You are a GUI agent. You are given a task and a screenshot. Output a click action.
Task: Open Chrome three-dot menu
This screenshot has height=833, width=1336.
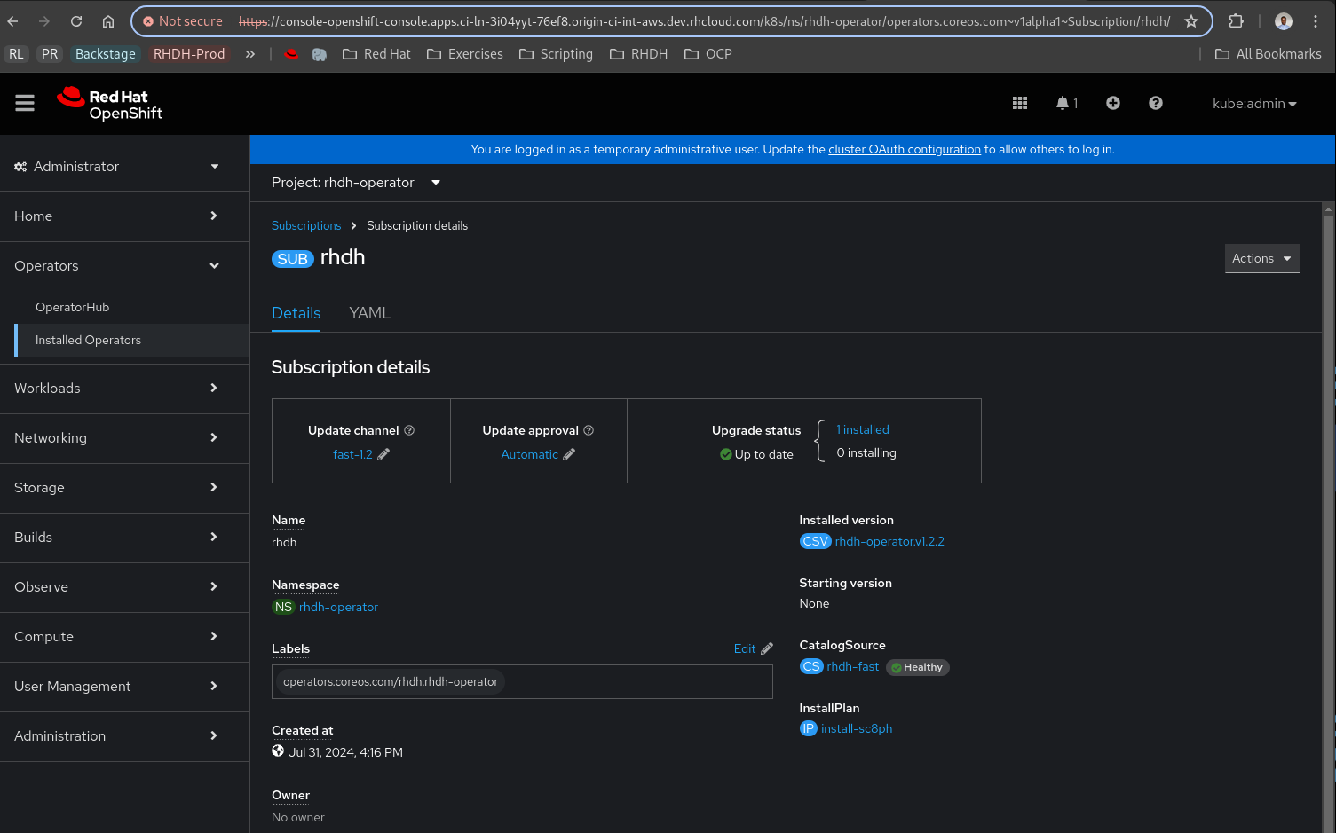pyautogui.click(x=1316, y=21)
